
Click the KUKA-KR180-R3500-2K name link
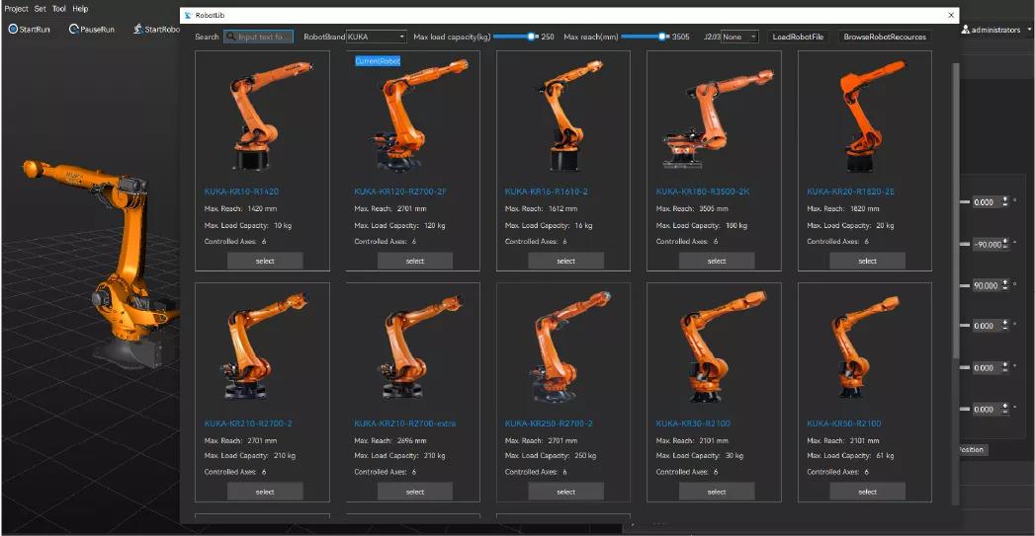[x=702, y=191]
